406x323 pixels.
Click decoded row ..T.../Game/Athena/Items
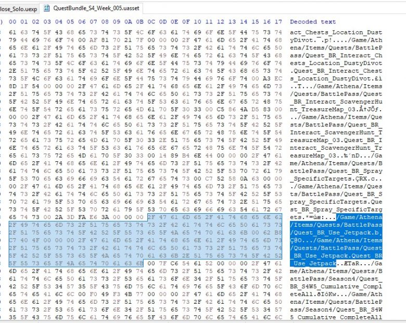tap(336, 86)
